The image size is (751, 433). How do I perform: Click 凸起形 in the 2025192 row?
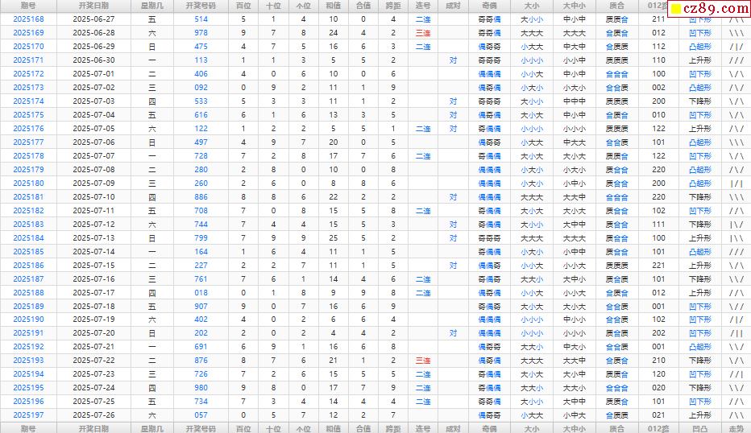(x=700, y=347)
